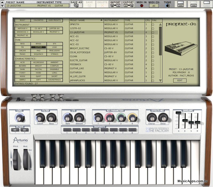Click the Octave plus button
The width and height of the screenshot is (213, 187).
click(25, 130)
